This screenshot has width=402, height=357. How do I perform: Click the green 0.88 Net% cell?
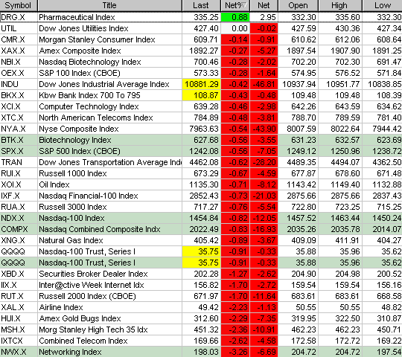tap(235, 17)
